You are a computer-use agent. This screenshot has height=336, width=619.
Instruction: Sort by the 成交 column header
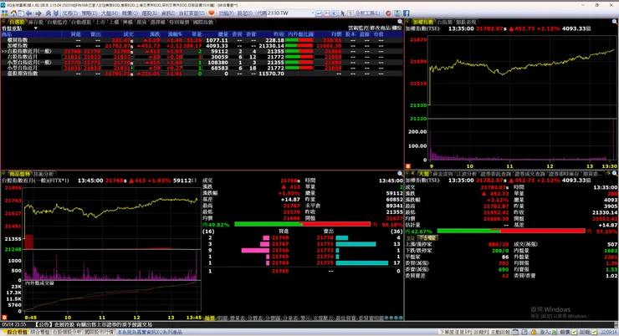click(128, 34)
